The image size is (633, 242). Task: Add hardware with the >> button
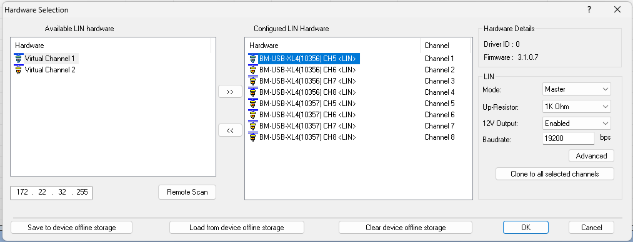click(x=230, y=92)
